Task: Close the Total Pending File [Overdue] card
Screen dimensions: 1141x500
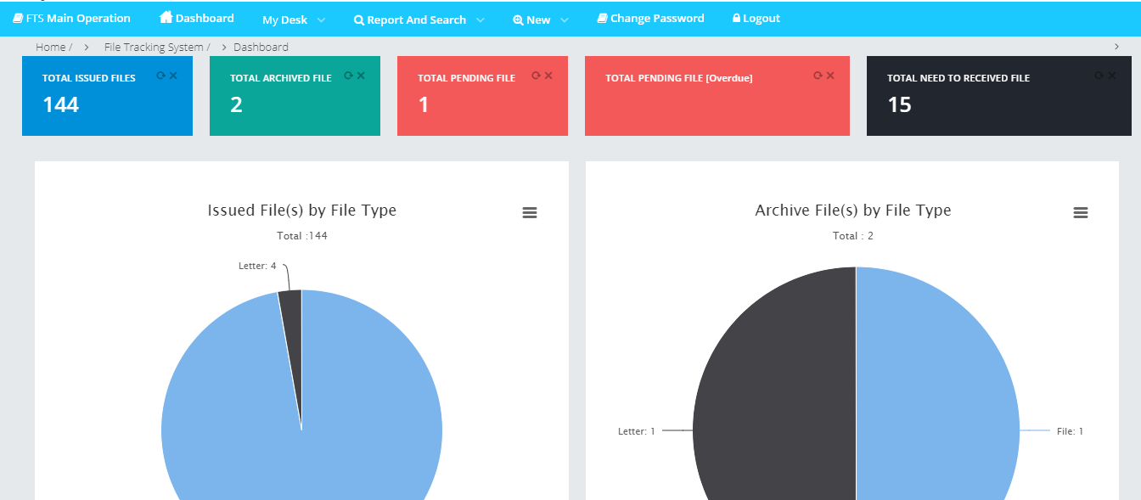Action: [x=830, y=76]
